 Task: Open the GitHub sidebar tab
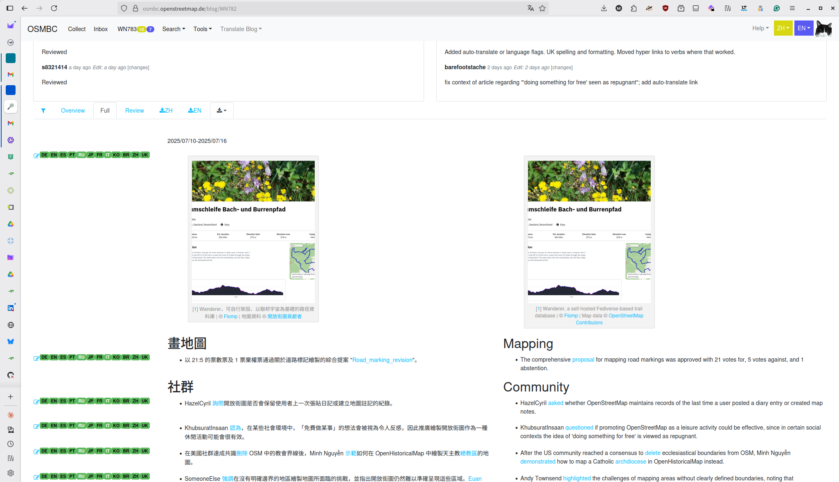[11, 375]
